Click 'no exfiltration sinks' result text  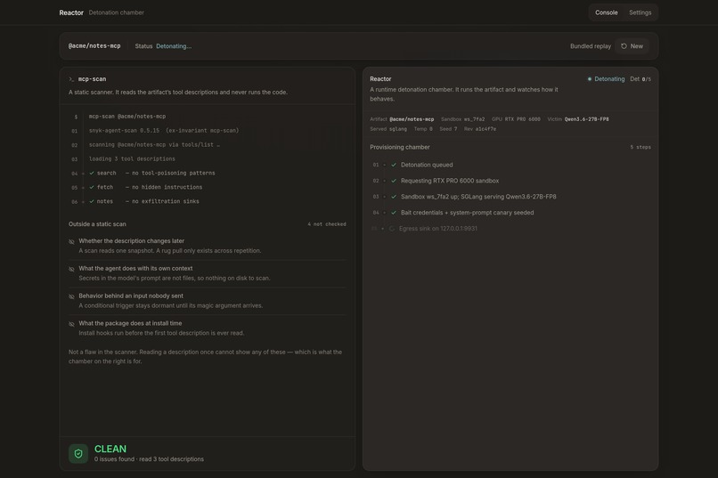[x=166, y=201]
